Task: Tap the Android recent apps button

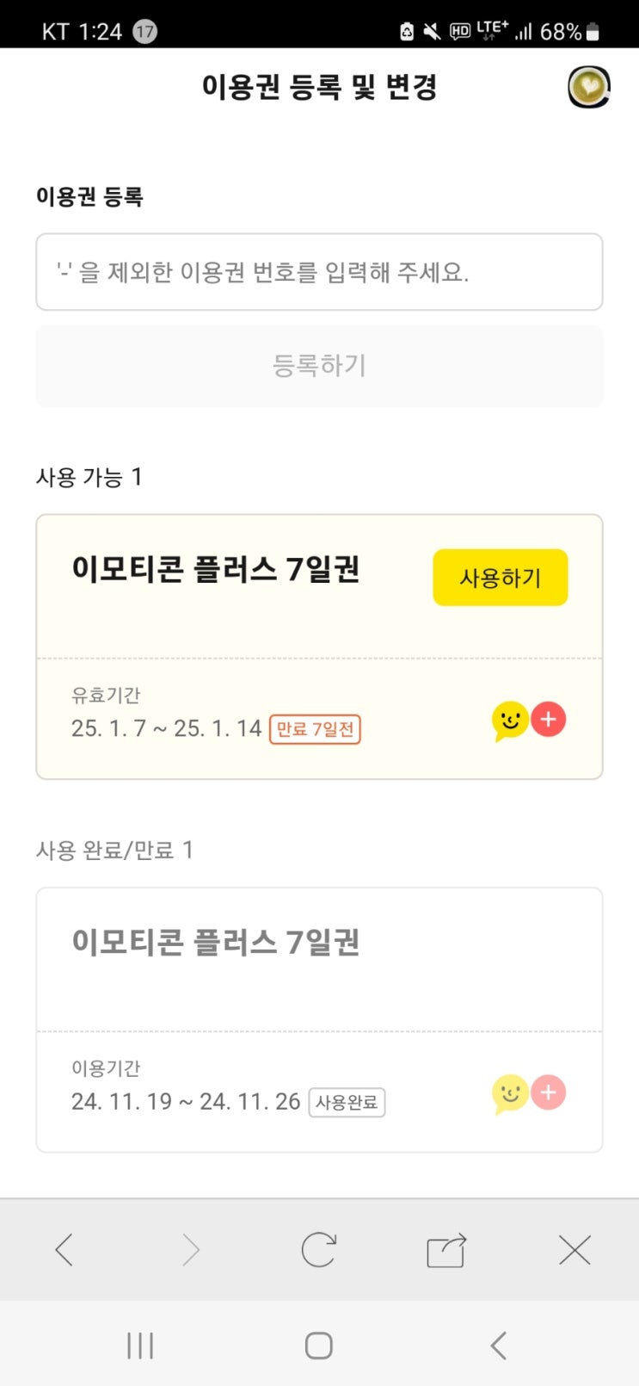Action: (140, 1346)
